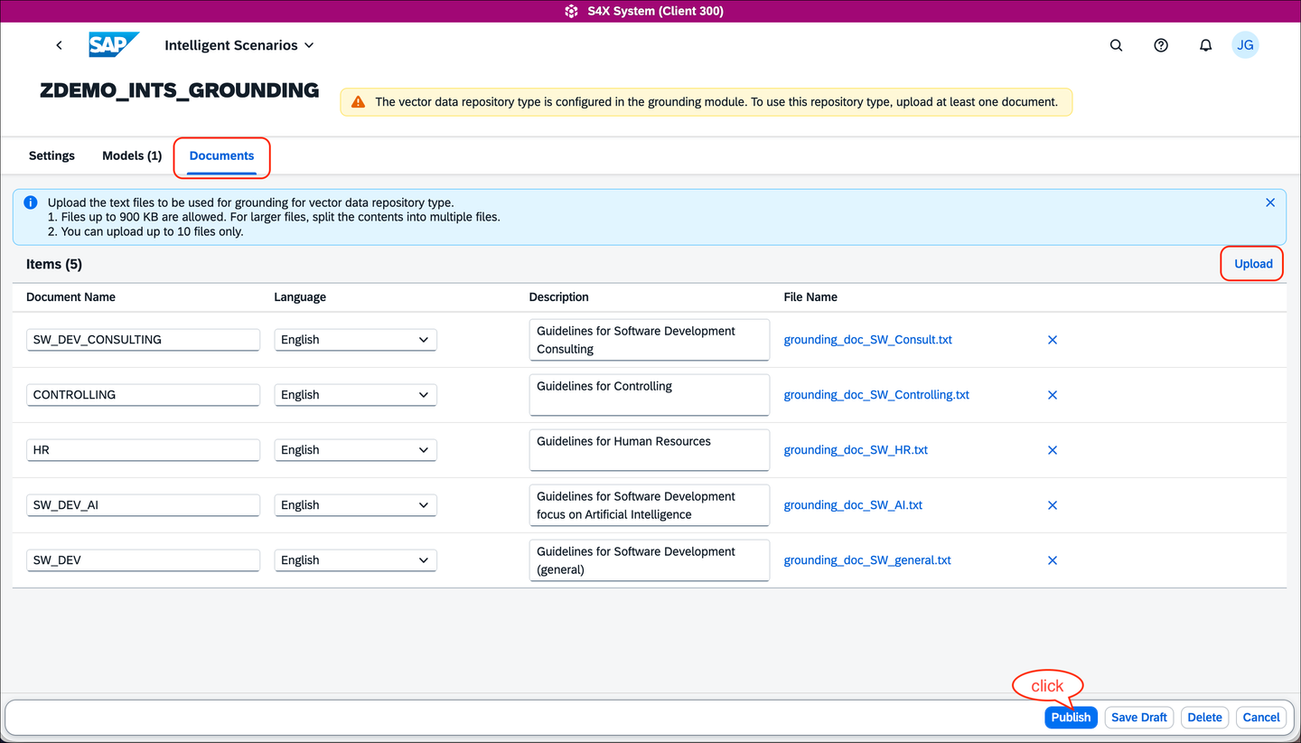This screenshot has width=1301, height=743.
Task: Edit description 'Guidelines for Software Development Consulting'
Action: (x=650, y=340)
